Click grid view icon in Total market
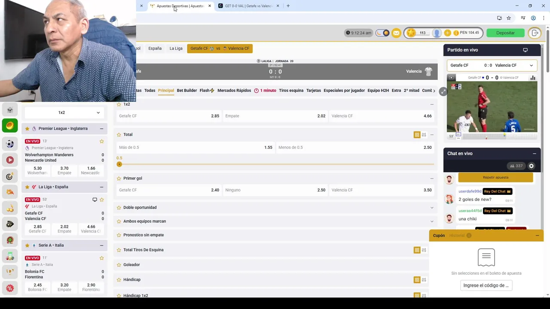The image size is (550, 309). [x=417, y=135]
